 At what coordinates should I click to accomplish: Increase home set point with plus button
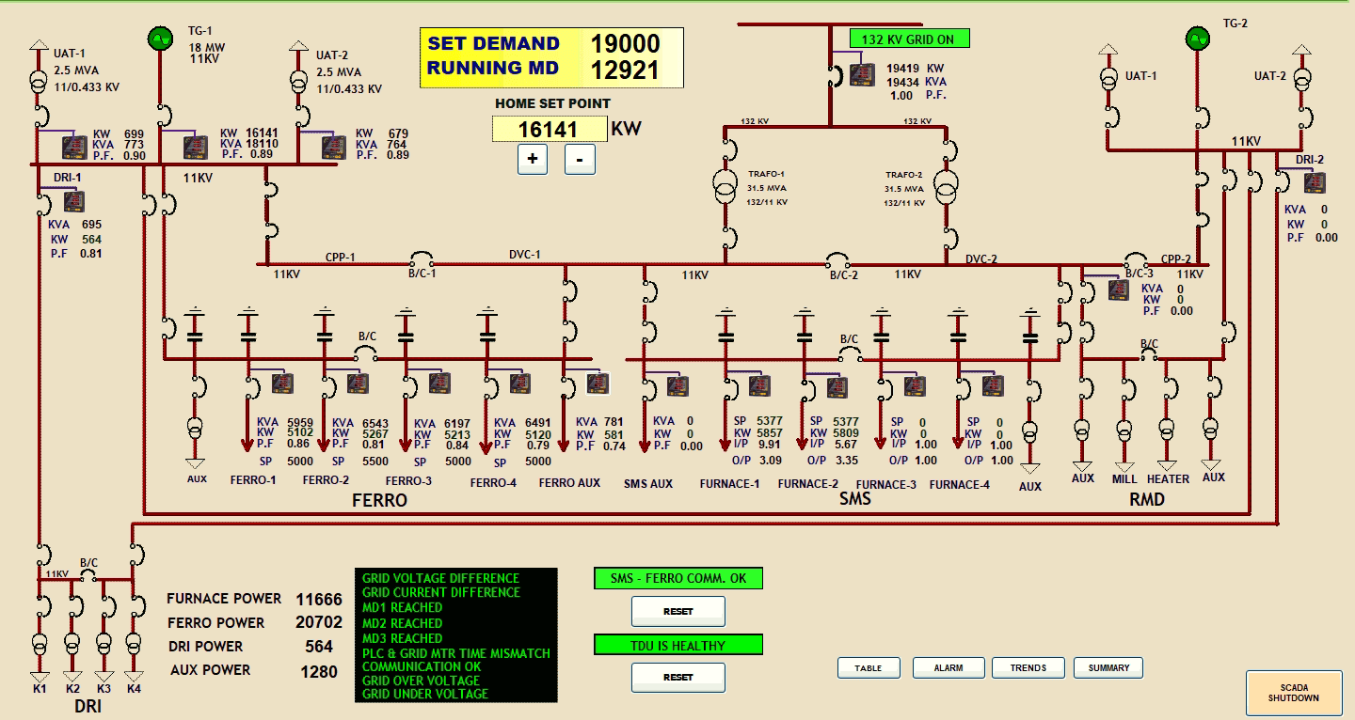click(x=533, y=159)
